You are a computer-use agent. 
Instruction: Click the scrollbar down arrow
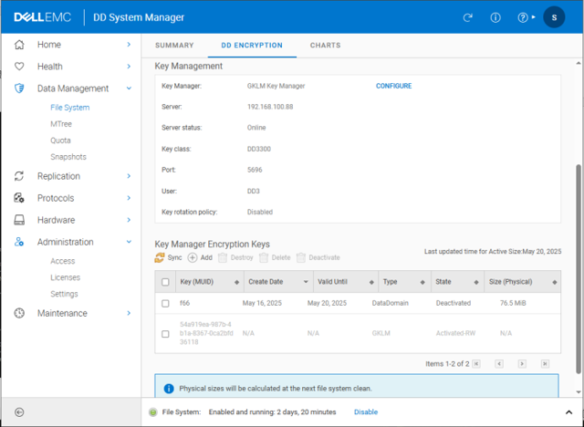(x=579, y=392)
